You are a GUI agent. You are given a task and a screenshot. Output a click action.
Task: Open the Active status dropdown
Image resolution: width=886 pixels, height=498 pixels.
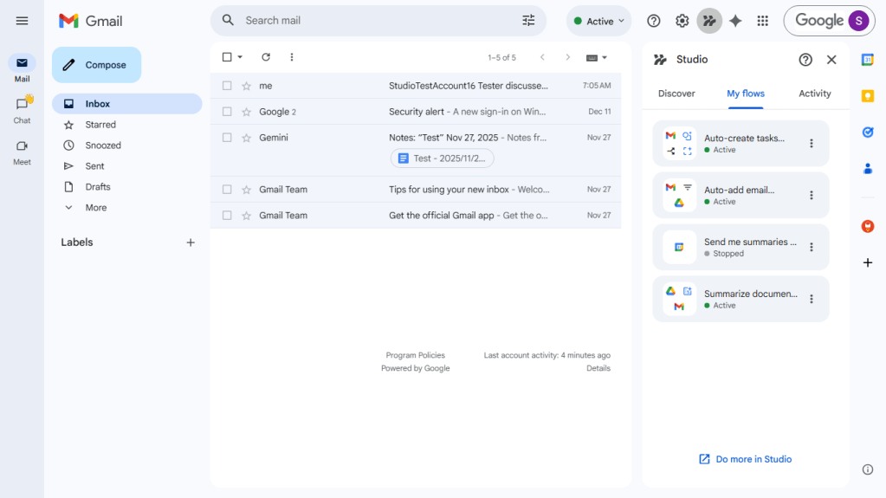pos(599,21)
